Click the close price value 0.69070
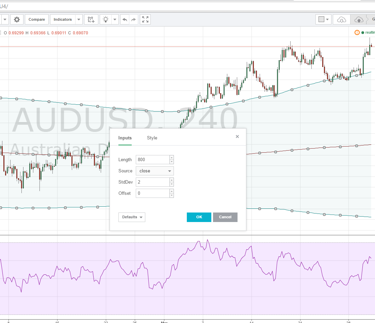 click(80, 33)
